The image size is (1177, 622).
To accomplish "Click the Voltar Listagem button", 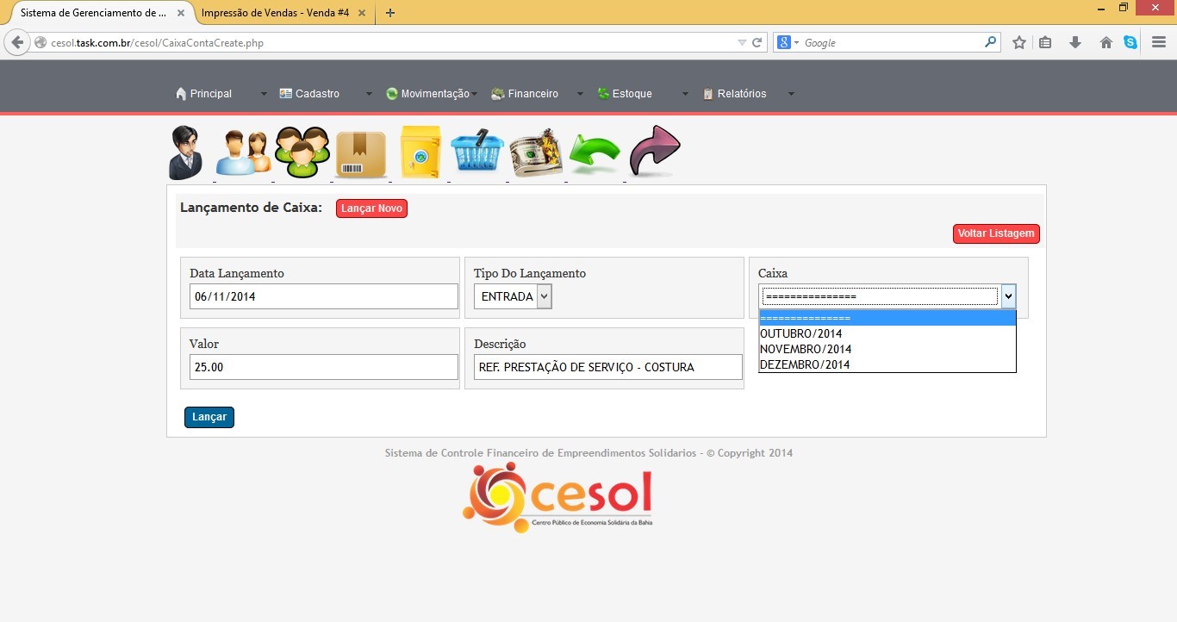I will point(996,233).
